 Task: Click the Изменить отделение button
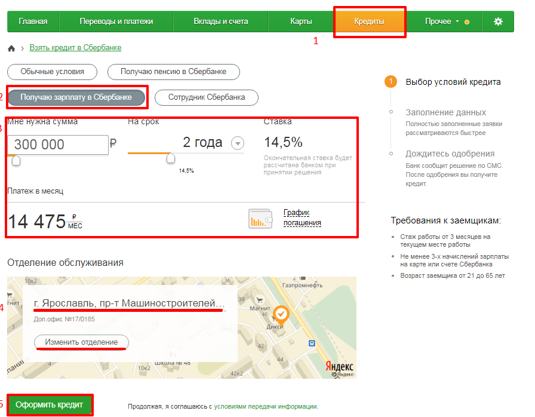click(81, 342)
